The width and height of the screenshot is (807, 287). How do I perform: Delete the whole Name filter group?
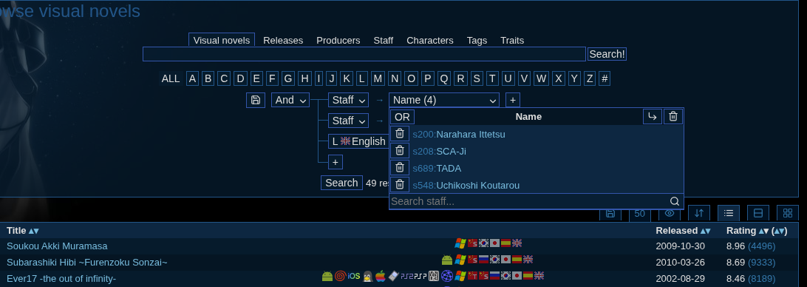(672, 116)
